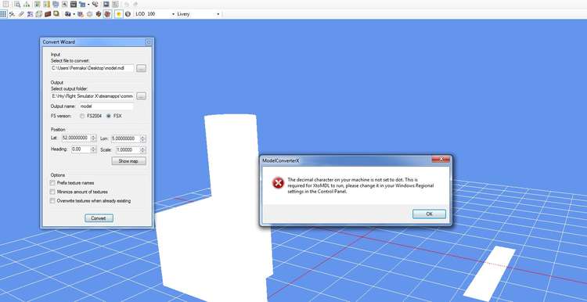Toggle the yellow sun lighting icon
The image size is (587, 302).
click(x=119, y=14)
